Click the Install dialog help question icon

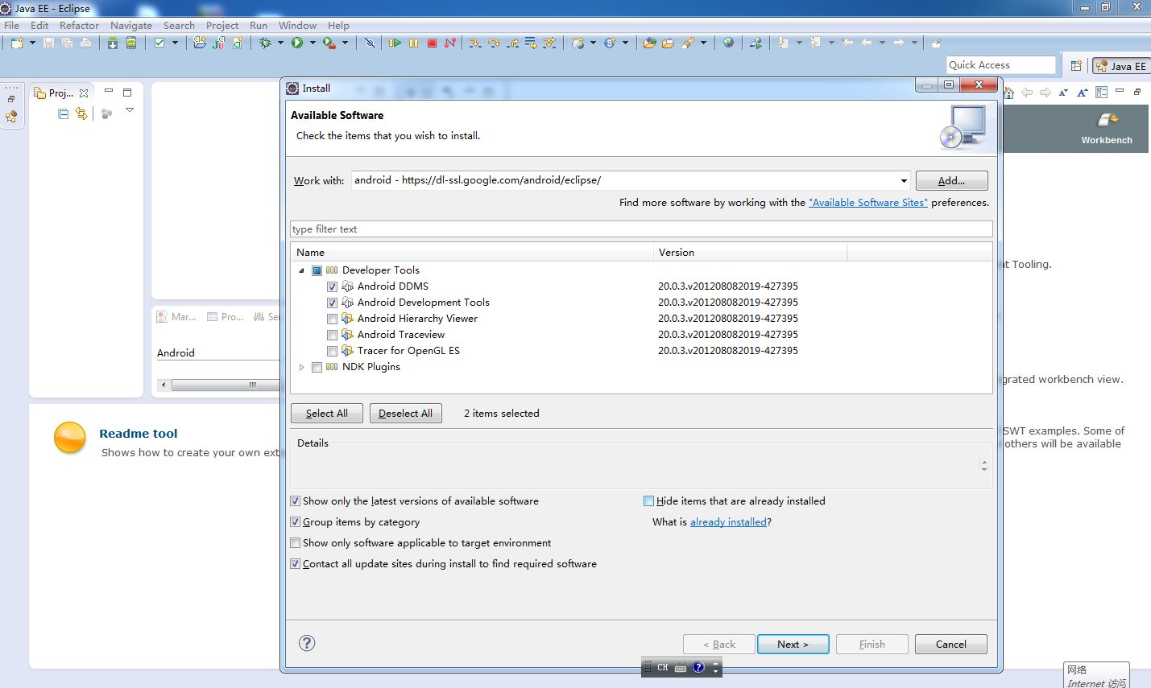click(307, 643)
